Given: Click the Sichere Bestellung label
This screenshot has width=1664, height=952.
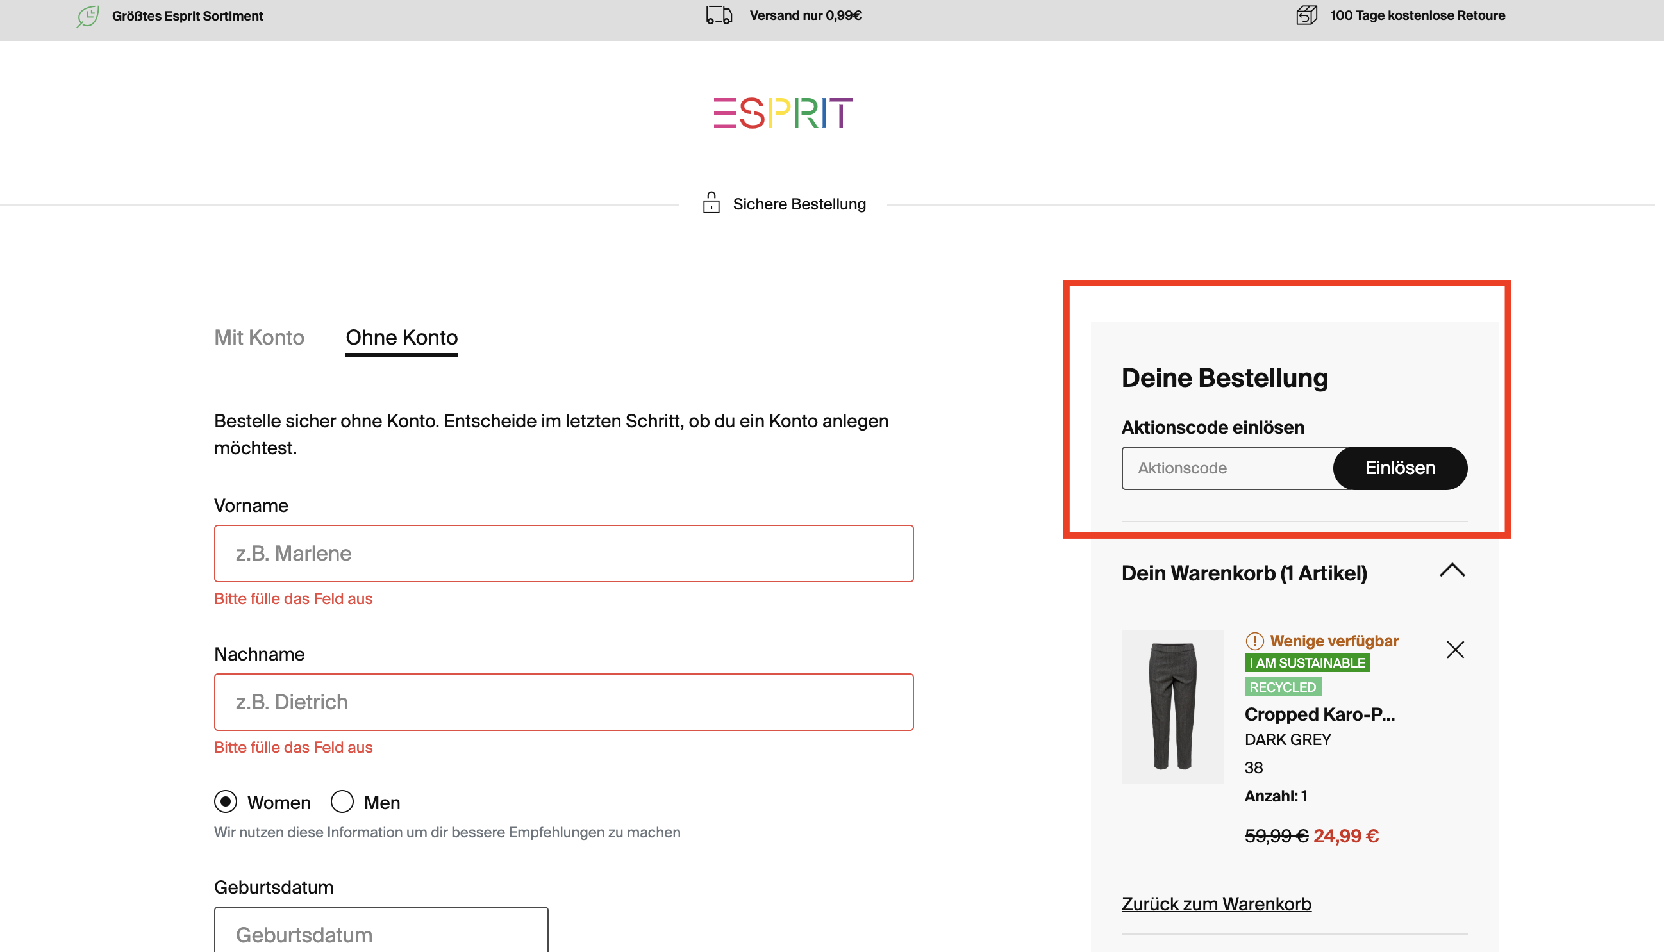Looking at the screenshot, I should click(799, 204).
